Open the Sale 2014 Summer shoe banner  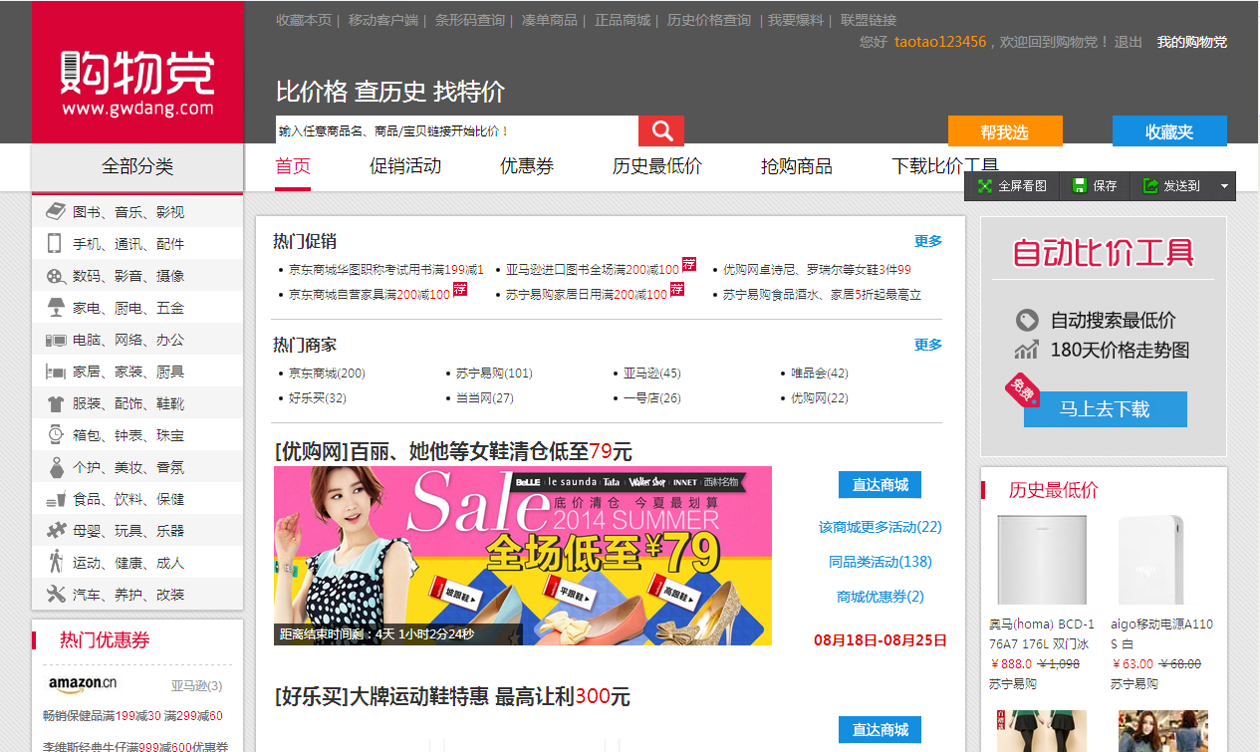(523, 555)
